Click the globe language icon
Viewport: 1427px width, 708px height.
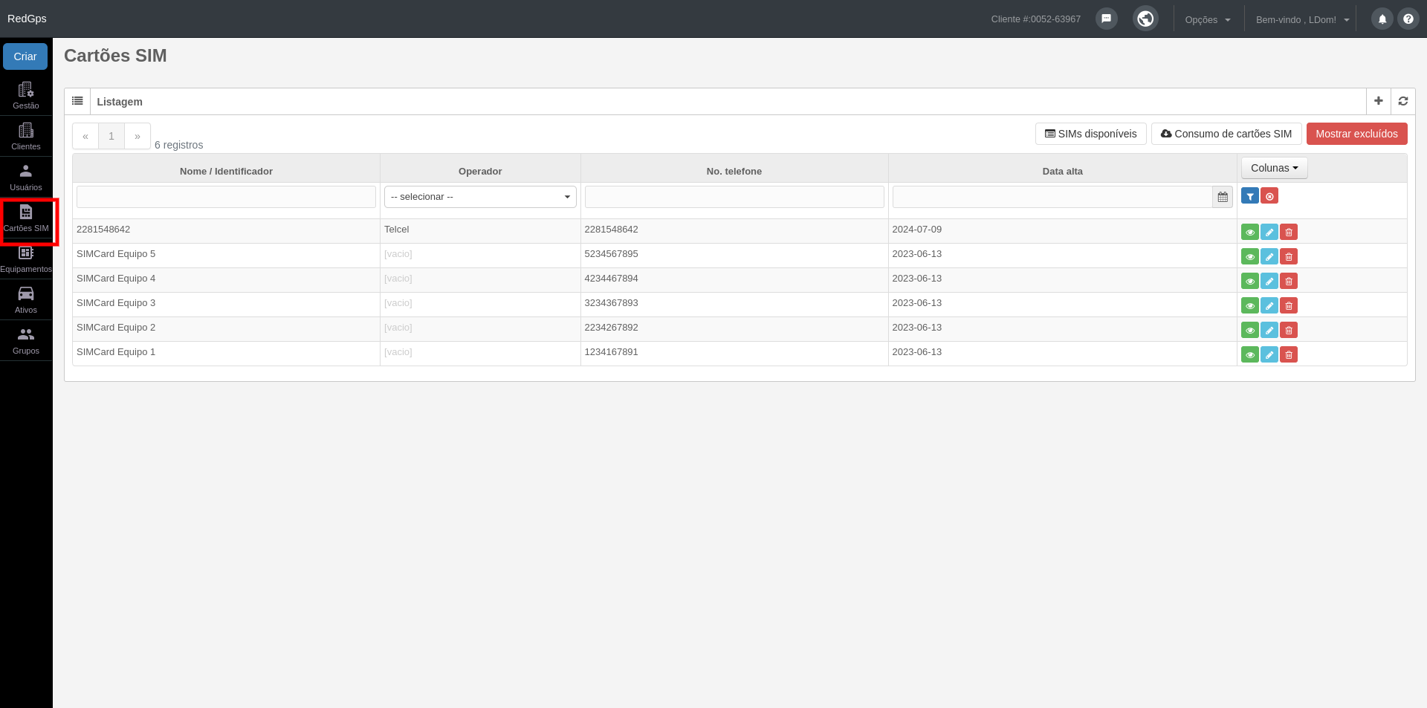pos(1145,19)
